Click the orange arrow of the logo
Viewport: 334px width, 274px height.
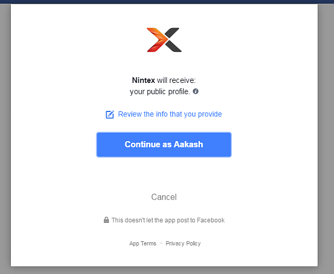(156, 40)
